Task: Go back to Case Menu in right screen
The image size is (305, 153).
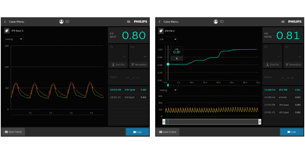Action: pyautogui.click(x=169, y=22)
